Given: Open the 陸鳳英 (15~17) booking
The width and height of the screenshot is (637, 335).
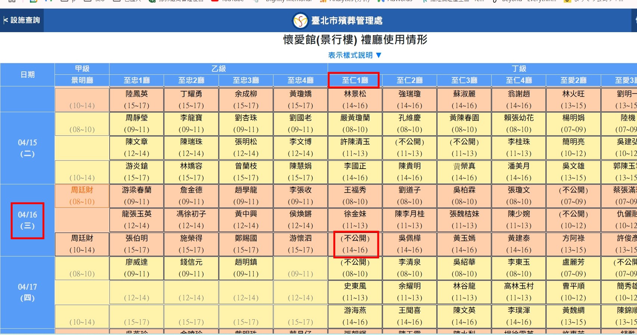Looking at the screenshot, I should tap(137, 100).
